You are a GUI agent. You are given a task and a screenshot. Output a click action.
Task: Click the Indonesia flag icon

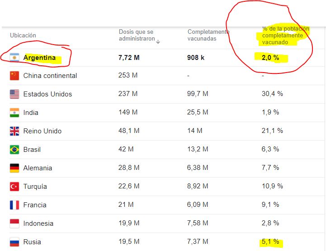(14, 224)
